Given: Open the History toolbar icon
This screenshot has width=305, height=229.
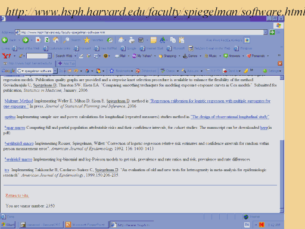Looking at the screenshot, I should pyautogui.click(x=110, y=40).
